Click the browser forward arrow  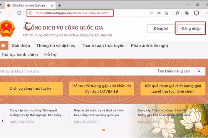[x=10, y=13]
